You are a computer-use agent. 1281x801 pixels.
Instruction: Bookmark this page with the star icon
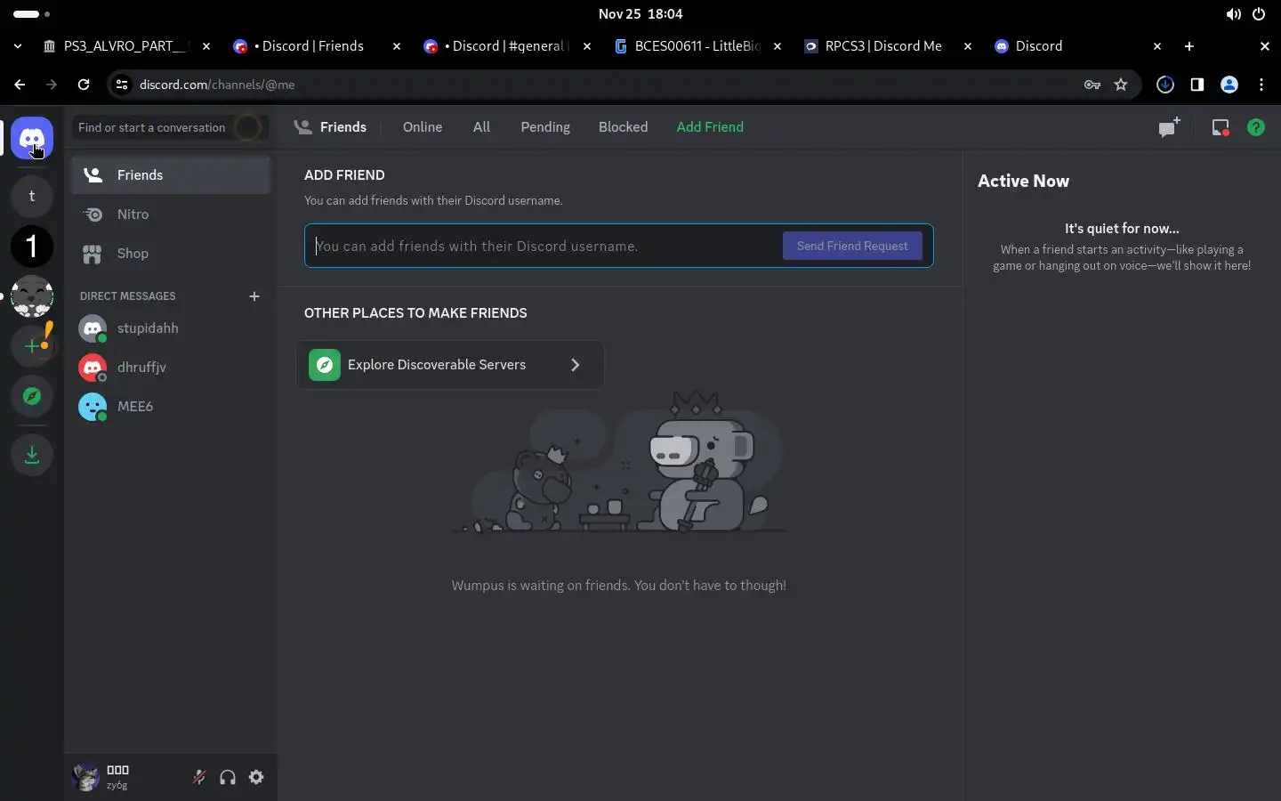coord(1121,85)
